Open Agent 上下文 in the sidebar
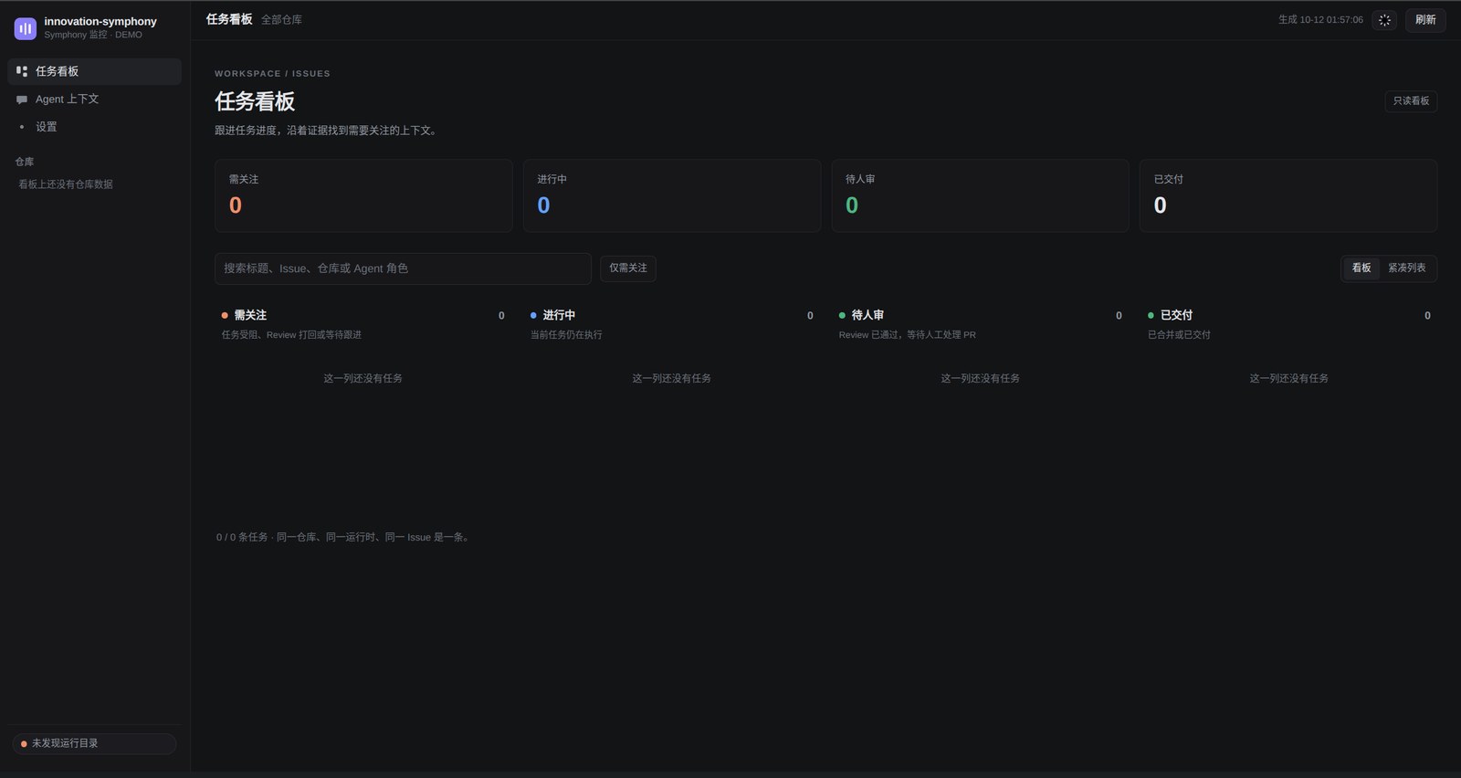Image resolution: width=1461 pixels, height=778 pixels. click(95, 100)
